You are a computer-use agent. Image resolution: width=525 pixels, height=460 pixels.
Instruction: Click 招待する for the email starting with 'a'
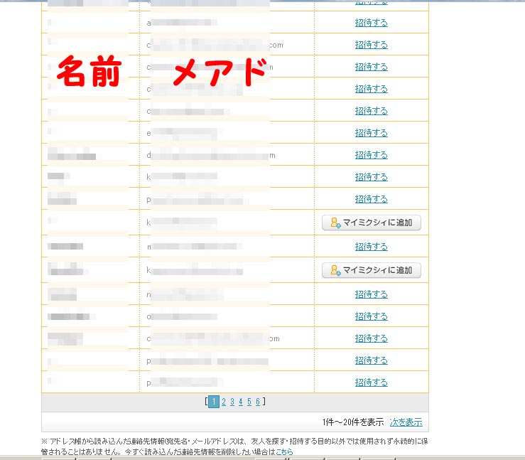(x=371, y=23)
